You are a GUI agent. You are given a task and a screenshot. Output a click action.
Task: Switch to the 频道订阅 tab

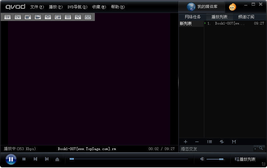(246, 17)
